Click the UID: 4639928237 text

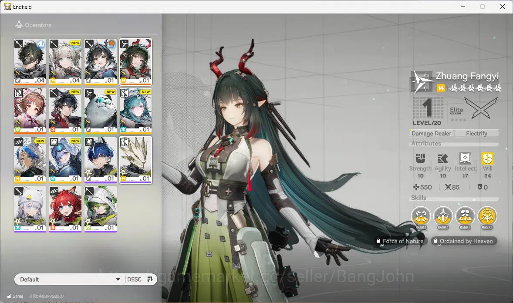pyautogui.click(x=47, y=296)
